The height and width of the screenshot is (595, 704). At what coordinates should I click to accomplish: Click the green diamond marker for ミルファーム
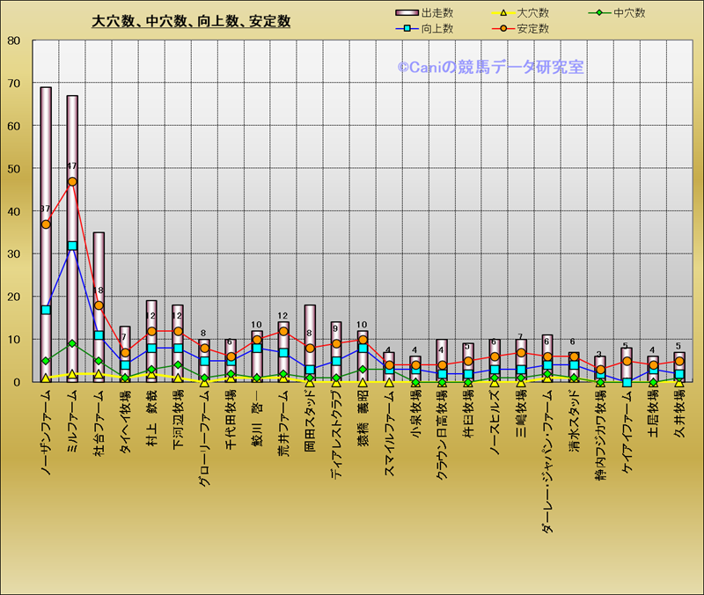(72, 343)
